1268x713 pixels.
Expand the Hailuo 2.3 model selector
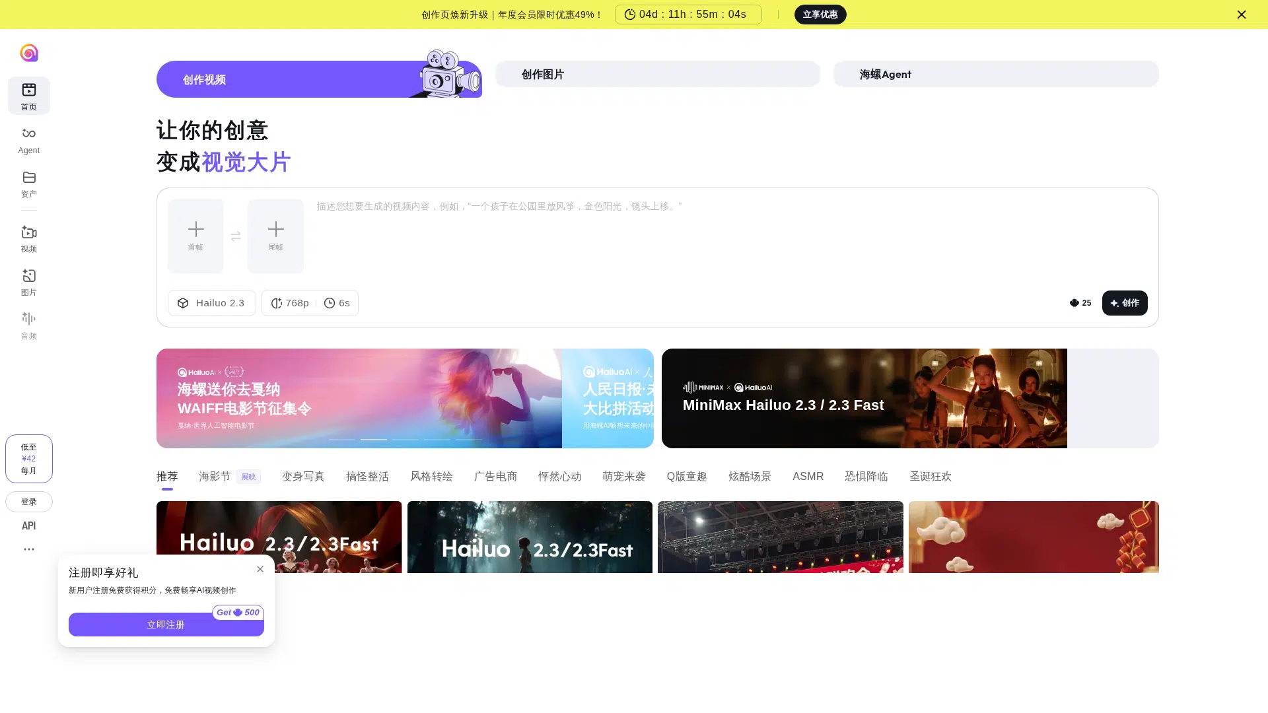coord(211,303)
